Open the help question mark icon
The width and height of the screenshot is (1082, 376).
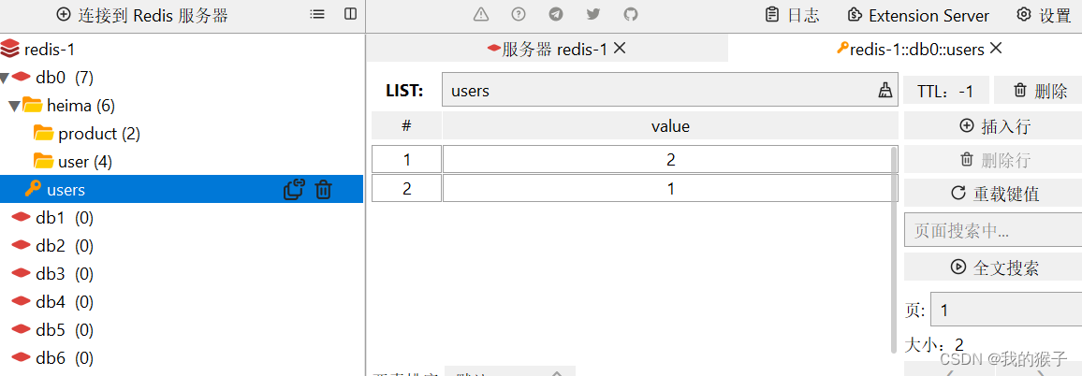519,15
